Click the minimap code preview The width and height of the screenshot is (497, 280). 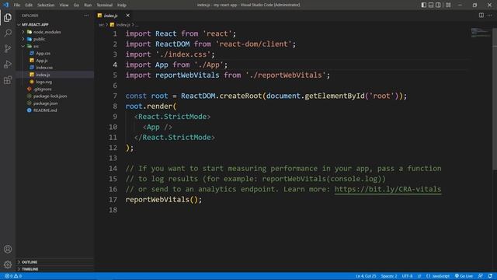click(x=480, y=33)
